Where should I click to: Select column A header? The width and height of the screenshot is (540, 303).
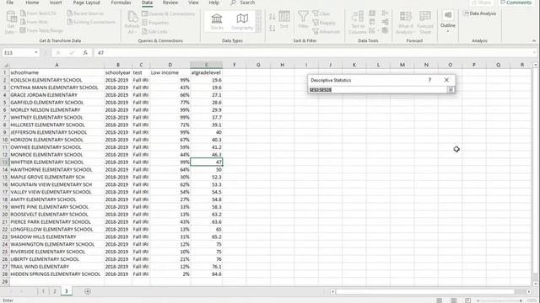point(57,65)
